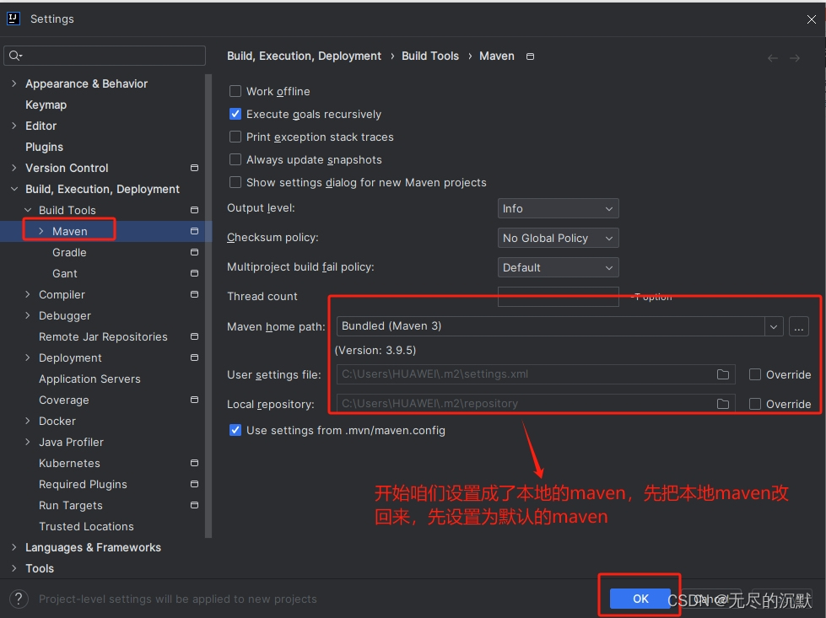Expand the Compiler node
The height and width of the screenshot is (618, 826).
pos(28,294)
